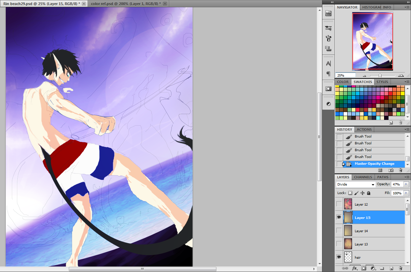The height and width of the screenshot is (272, 411).
Task: Open the Swatches panel options menu
Action: 407,82
